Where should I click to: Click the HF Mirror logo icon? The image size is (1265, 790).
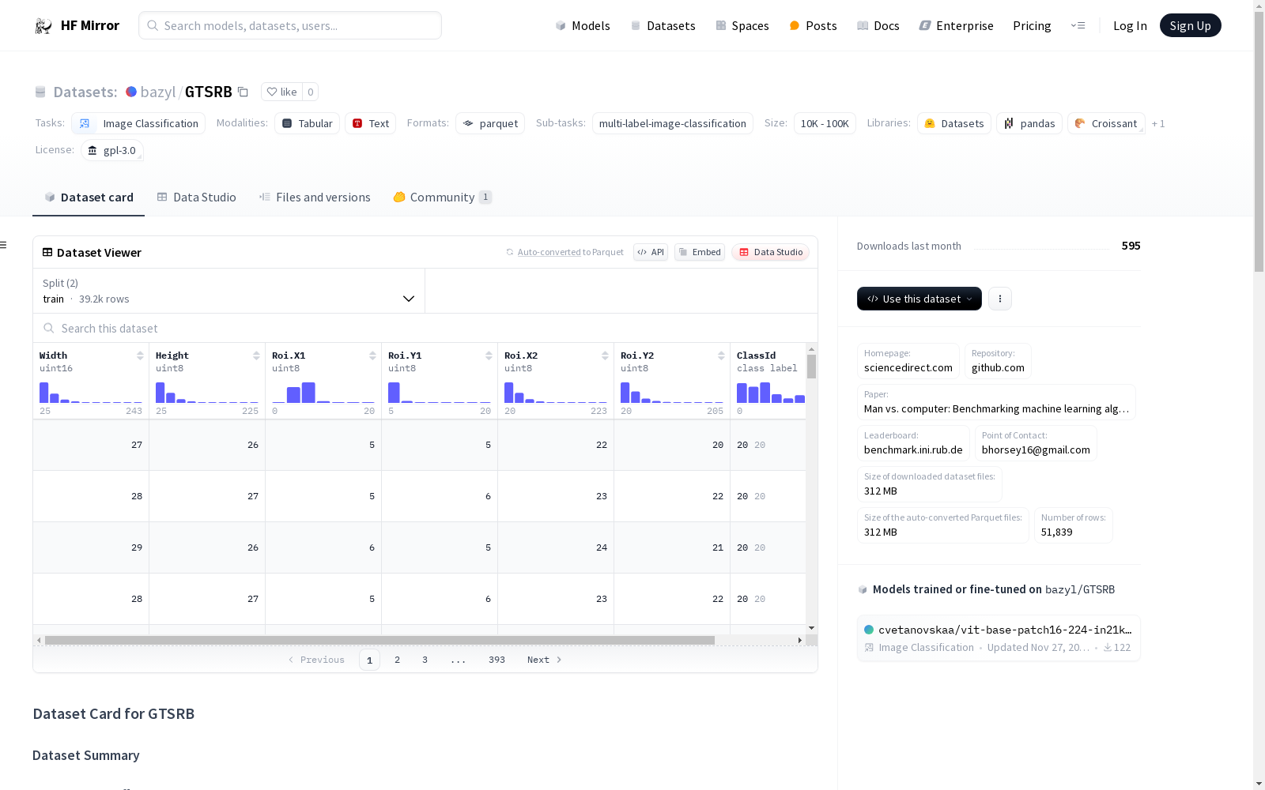coord(43,26)
